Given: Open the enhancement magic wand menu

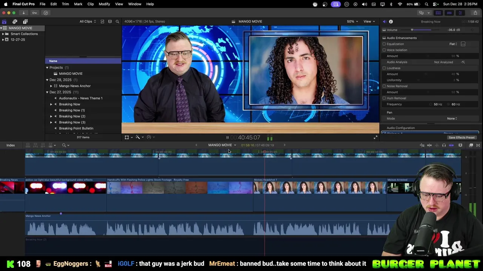Looking at the screenshot, I should (x=139, y=137).
